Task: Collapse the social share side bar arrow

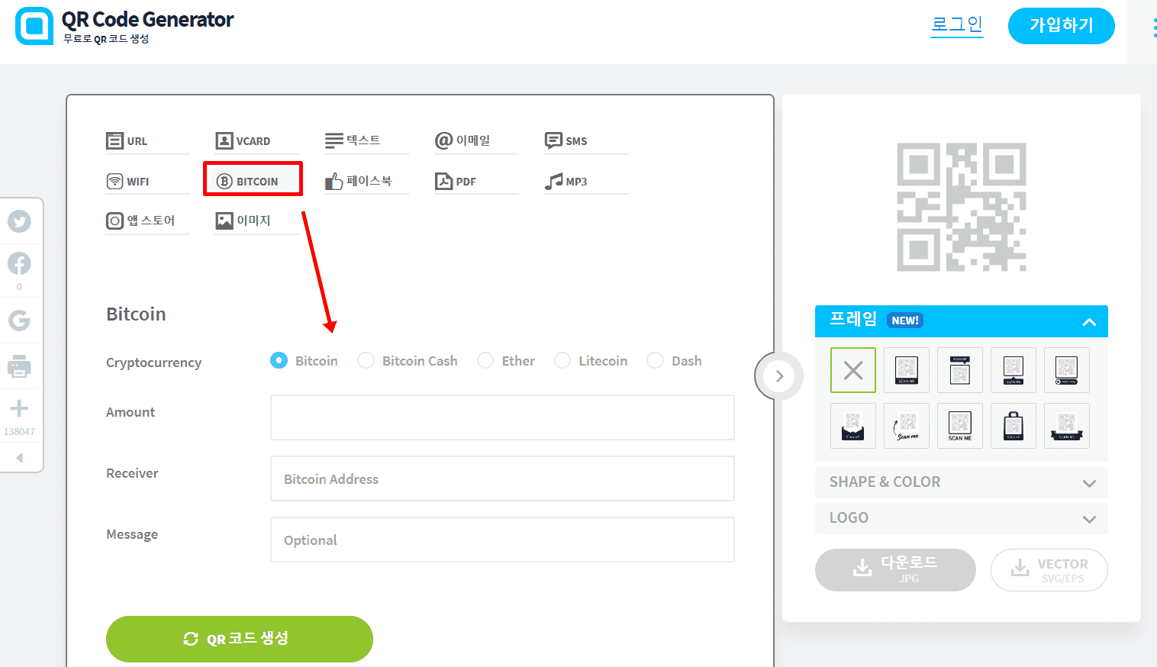Action: 20,458
